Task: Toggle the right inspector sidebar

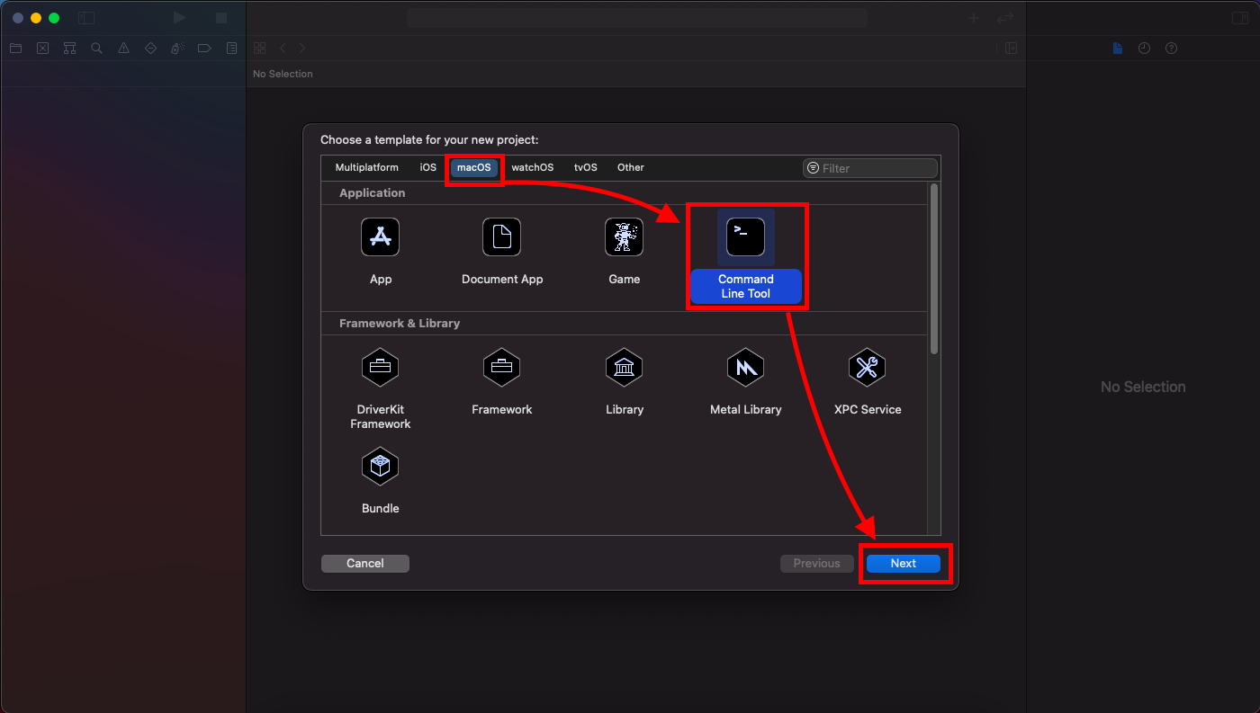Action: click(1238, 18)
